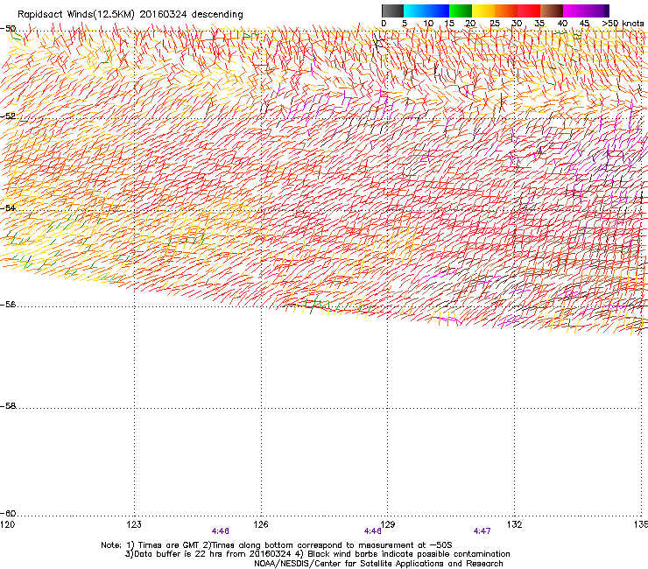This screenshot has width=648, height=569.
Task: Click the 'Note: 1) Times are GMT' line
Action: (277, 545)
